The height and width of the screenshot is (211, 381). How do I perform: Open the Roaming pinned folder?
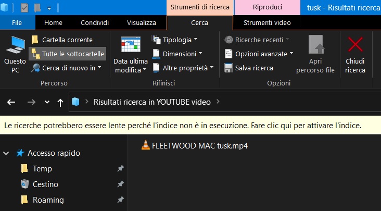point(48,200)
